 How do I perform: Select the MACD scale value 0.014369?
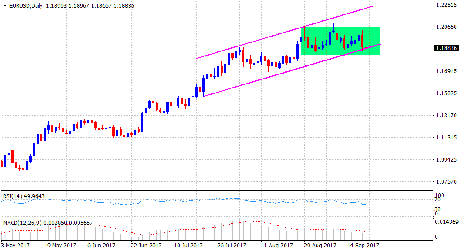tap(446, 222)
